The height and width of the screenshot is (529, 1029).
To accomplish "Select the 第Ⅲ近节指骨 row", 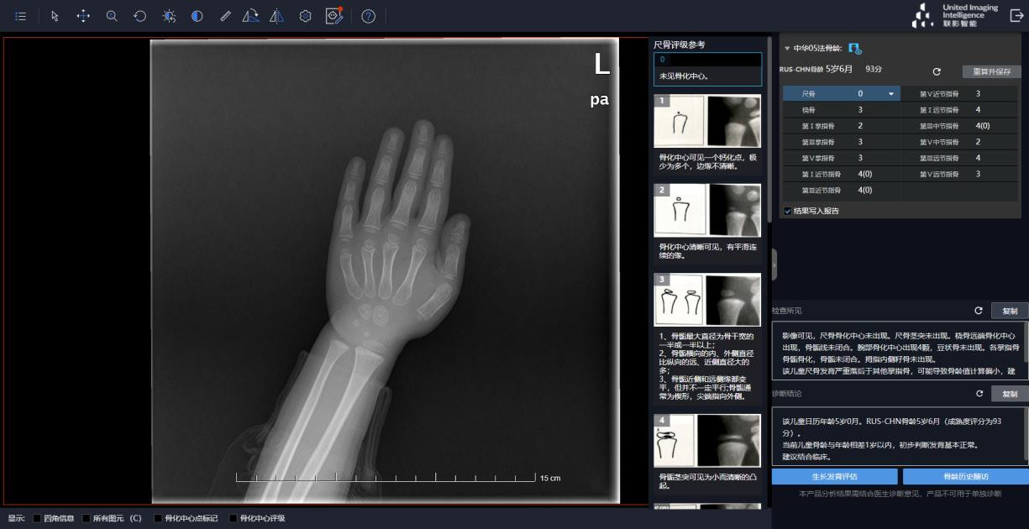I will [x=842, y=190].
